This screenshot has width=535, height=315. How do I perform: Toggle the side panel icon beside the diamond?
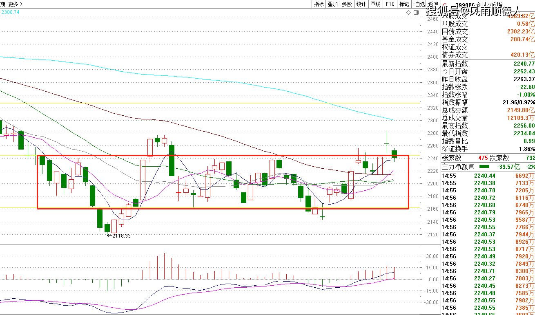(x=416, y=13)
